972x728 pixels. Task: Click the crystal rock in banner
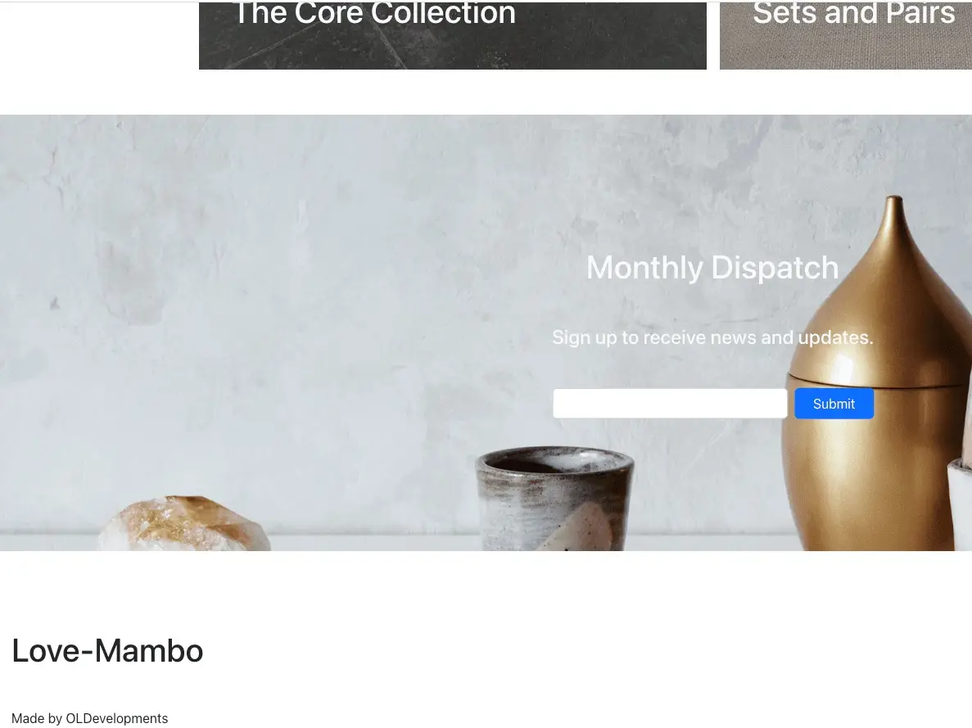tap(184, 523)
